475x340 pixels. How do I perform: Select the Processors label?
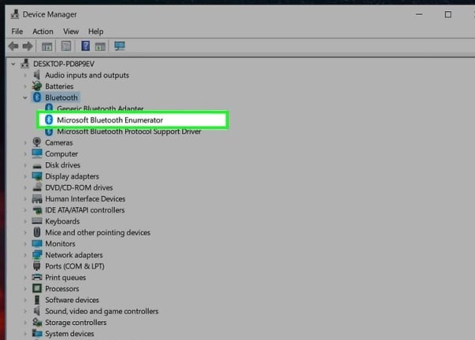click(62, 289)
